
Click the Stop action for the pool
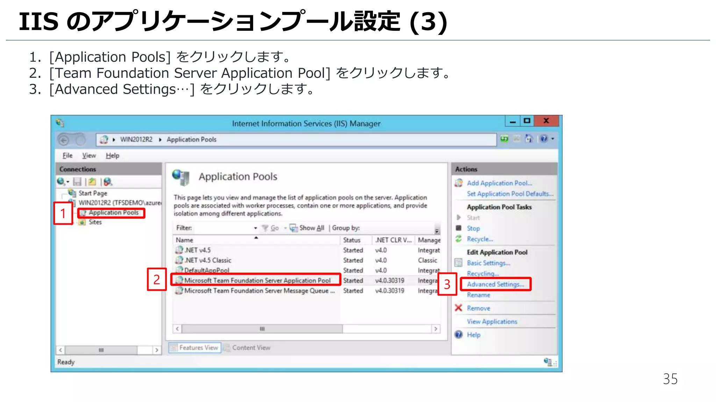point(473,229)
